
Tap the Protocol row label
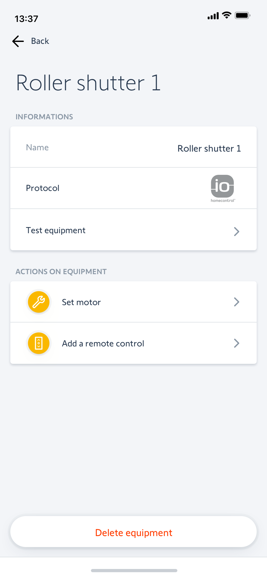(x=43, y=188)
